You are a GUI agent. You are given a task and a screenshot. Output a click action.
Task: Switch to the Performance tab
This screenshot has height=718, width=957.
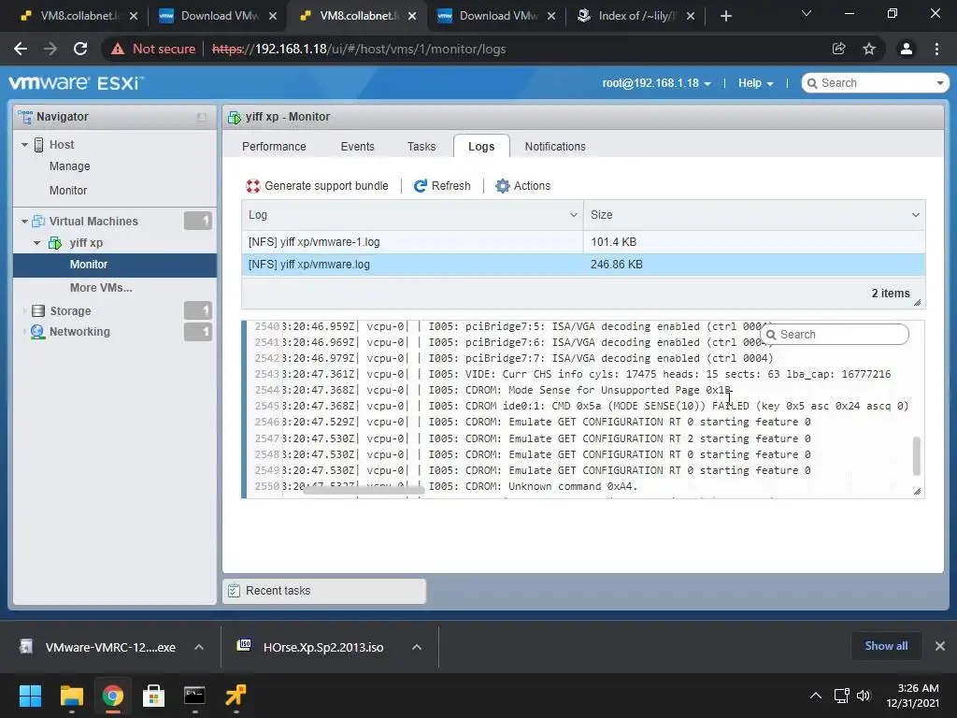click(274, 147)
